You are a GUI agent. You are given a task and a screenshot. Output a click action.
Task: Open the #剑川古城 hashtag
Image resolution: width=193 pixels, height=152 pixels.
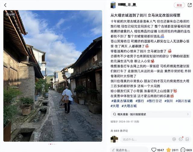[x=183, y=101]
